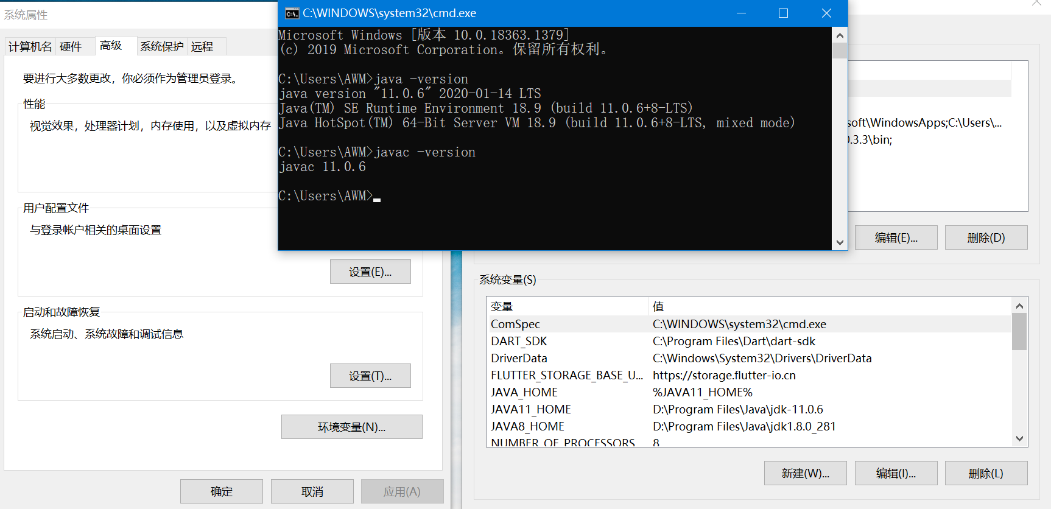Click 删除(D) for user variables
This screenshot has width=1051, height=509.
[986, 237]
